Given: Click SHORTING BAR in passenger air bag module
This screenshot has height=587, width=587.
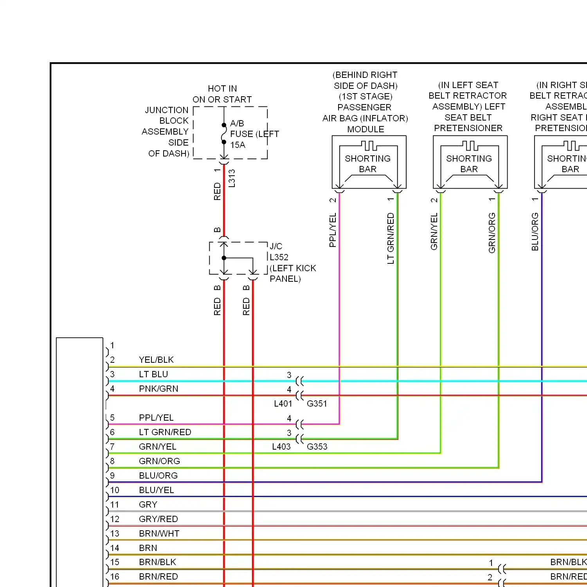Looking at the screenshot, I should point(367,164).
